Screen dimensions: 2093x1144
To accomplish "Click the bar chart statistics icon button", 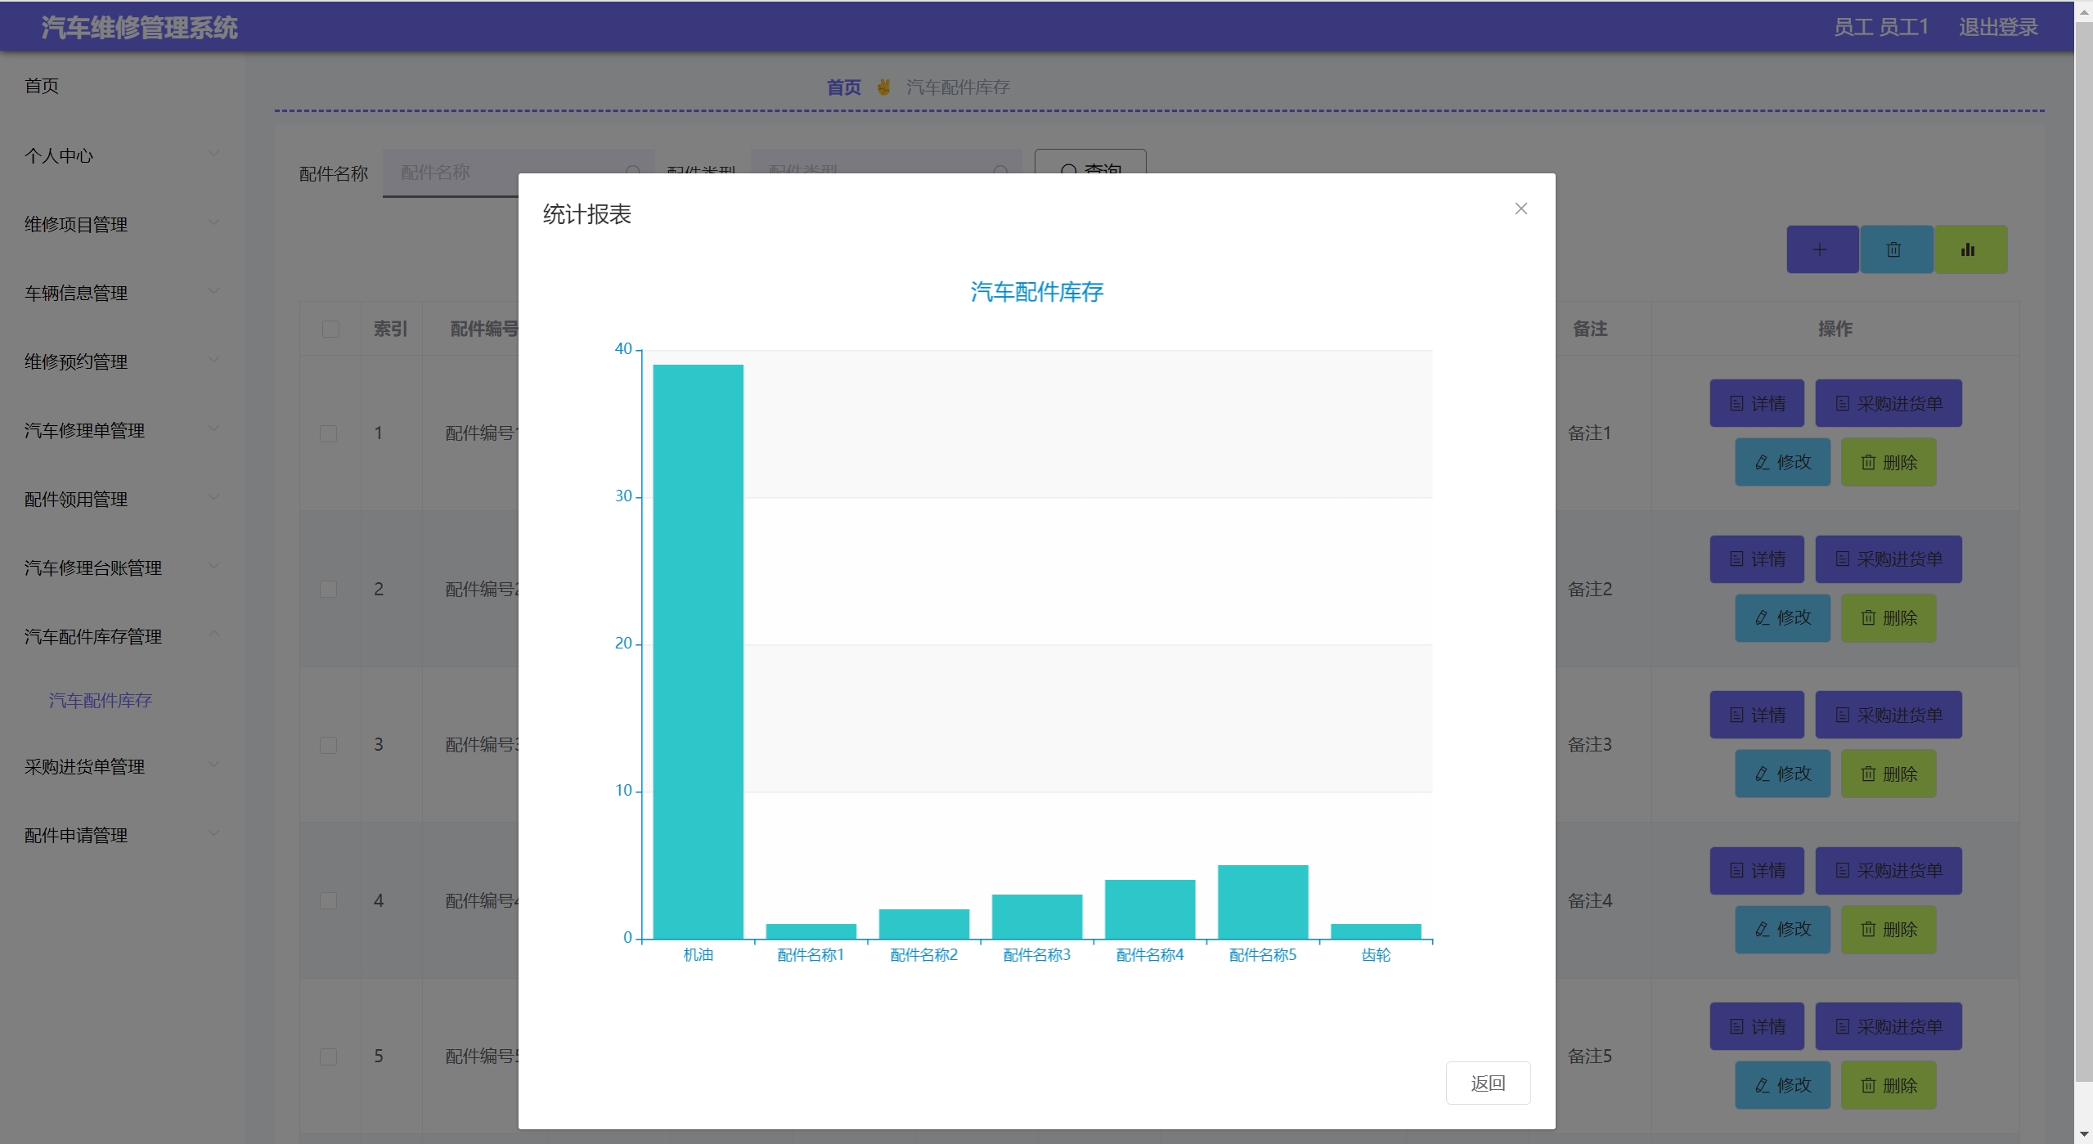I will 1969,249.
